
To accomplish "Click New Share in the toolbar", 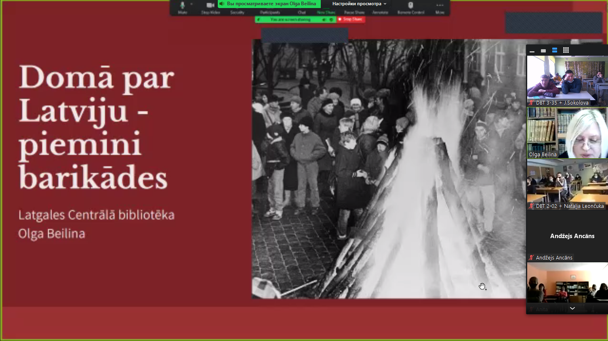I will [x=326, y=12].
